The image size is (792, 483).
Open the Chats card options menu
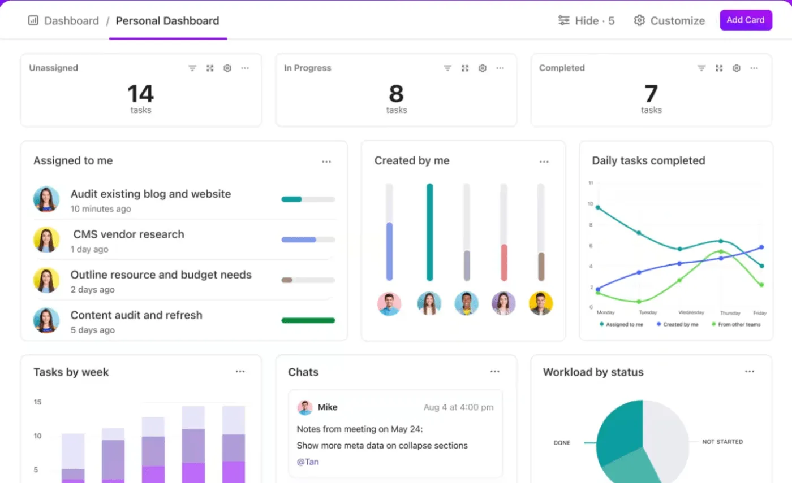pos(495,371)
